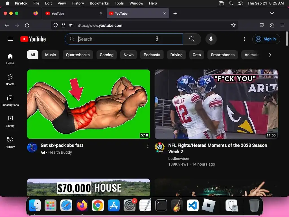Click the Sign in button
This screenshot has width=289, height=217.
coord(266,39)
